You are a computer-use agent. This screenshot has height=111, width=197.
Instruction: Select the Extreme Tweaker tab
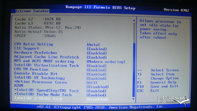coord(32,11)
